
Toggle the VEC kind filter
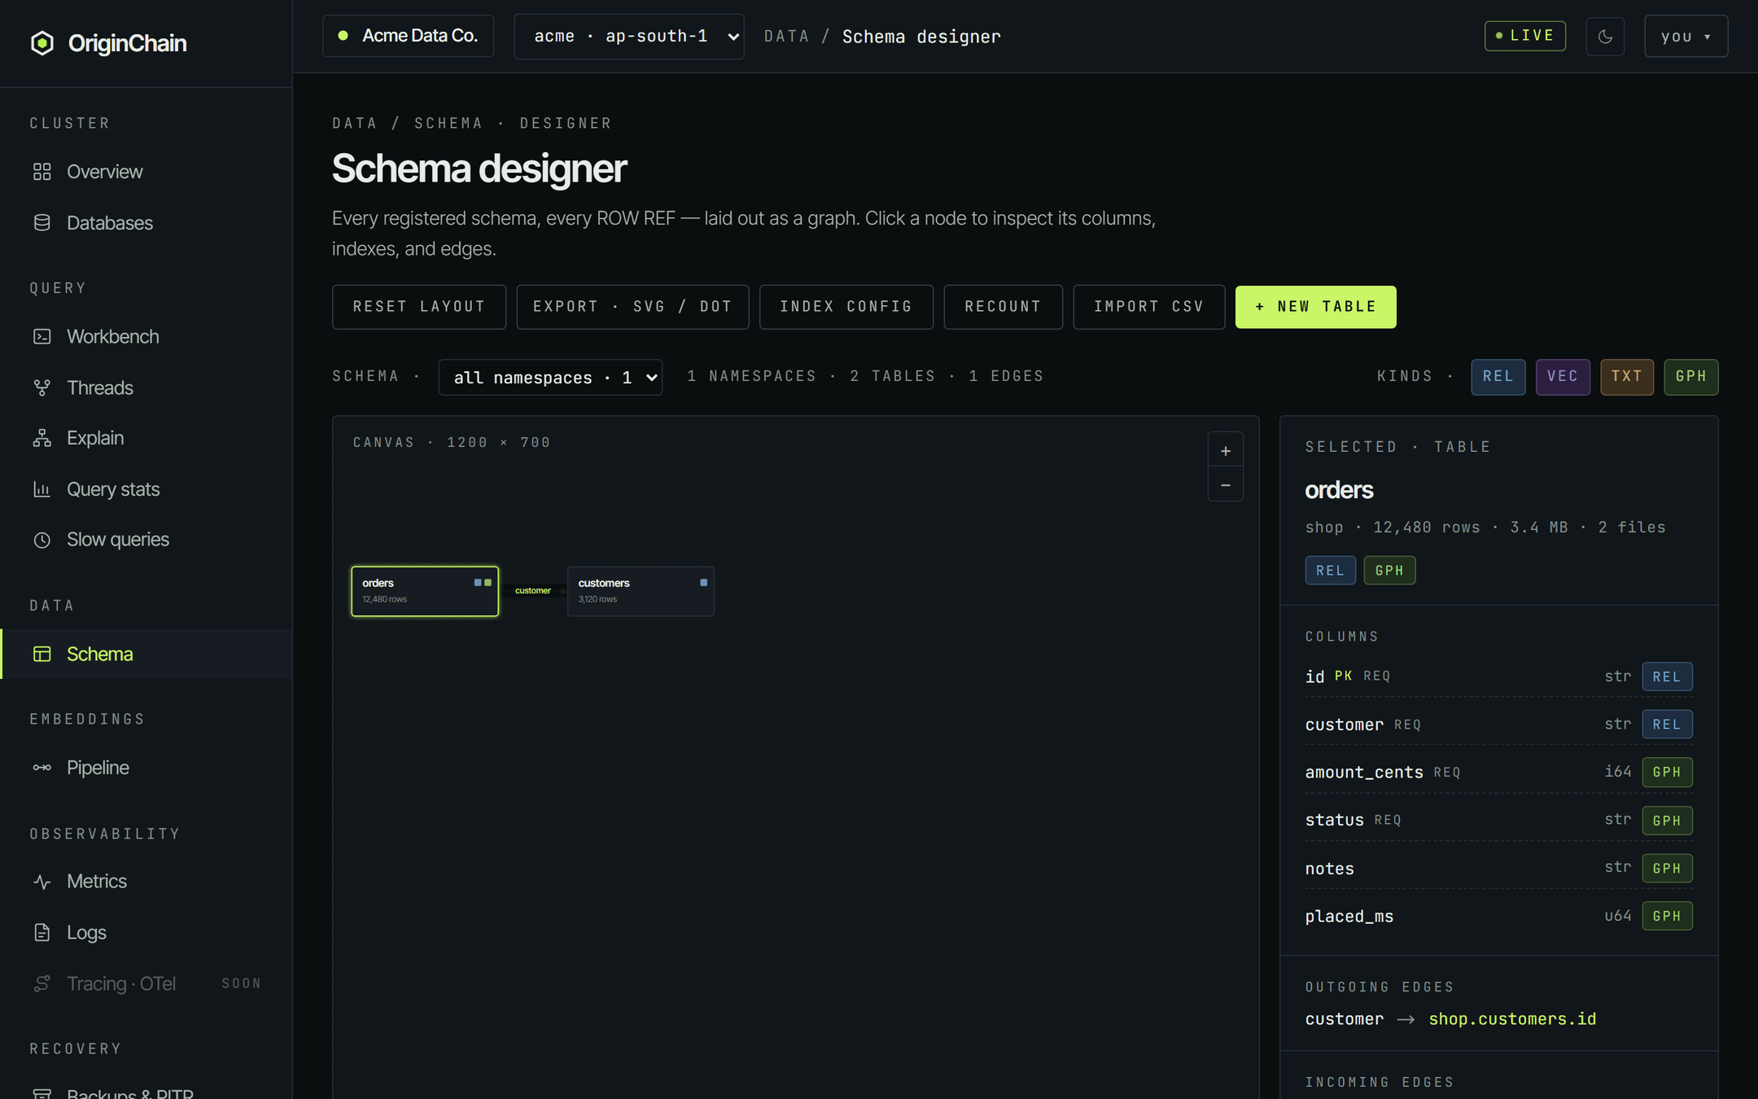[x=1563, y=377]
